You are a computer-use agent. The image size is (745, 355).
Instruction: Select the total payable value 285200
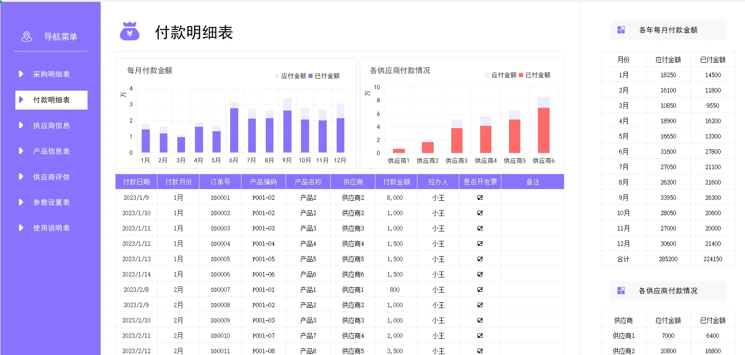[x=668, y=259]
